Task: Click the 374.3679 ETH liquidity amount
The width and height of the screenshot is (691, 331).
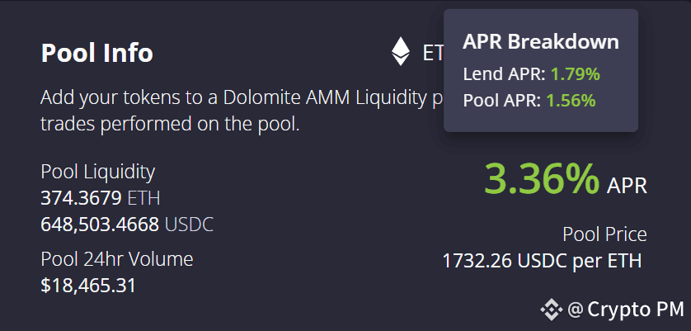Action: (x=101, y=199)
